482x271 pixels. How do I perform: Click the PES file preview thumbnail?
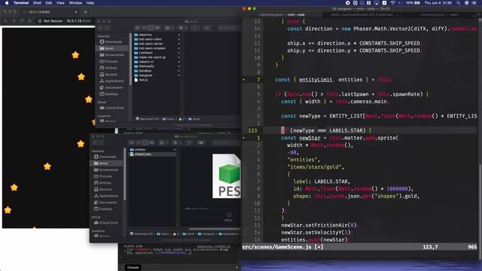[x=227, y=176]
